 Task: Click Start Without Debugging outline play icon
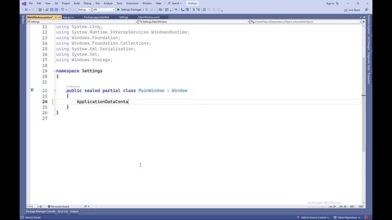147,10
